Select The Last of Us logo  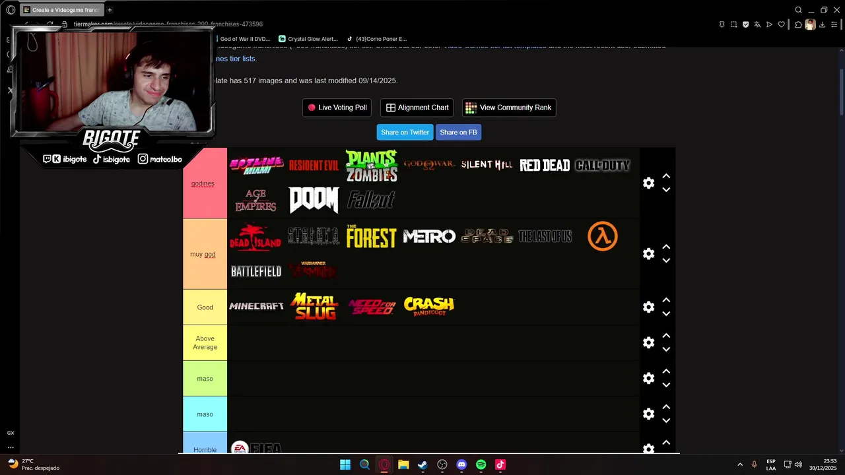click(545, 236)
